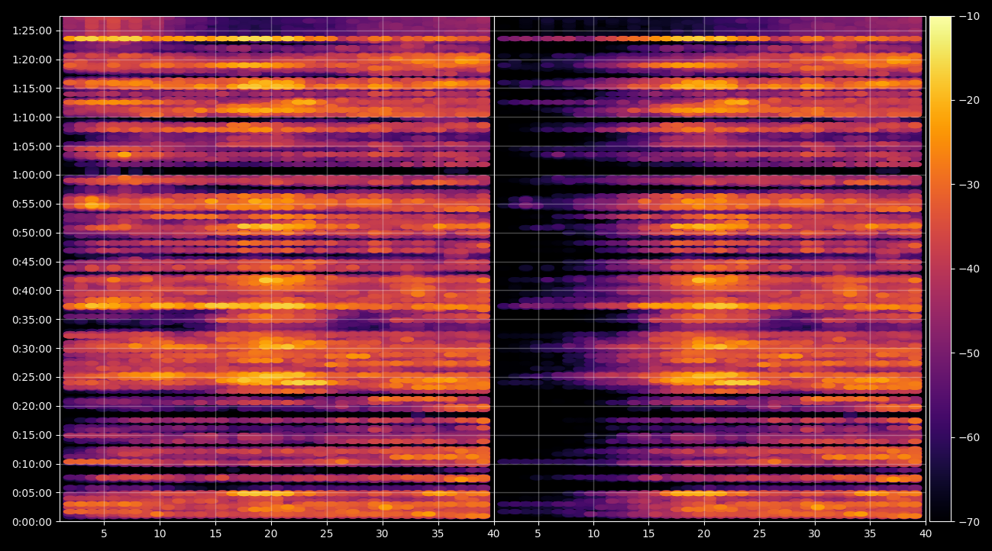Image resolution: width=992 pixels, height=551 pixels.
Task: Select the −50 colorbar tick label
Action: pyautogui.click(x=969, y=353)
